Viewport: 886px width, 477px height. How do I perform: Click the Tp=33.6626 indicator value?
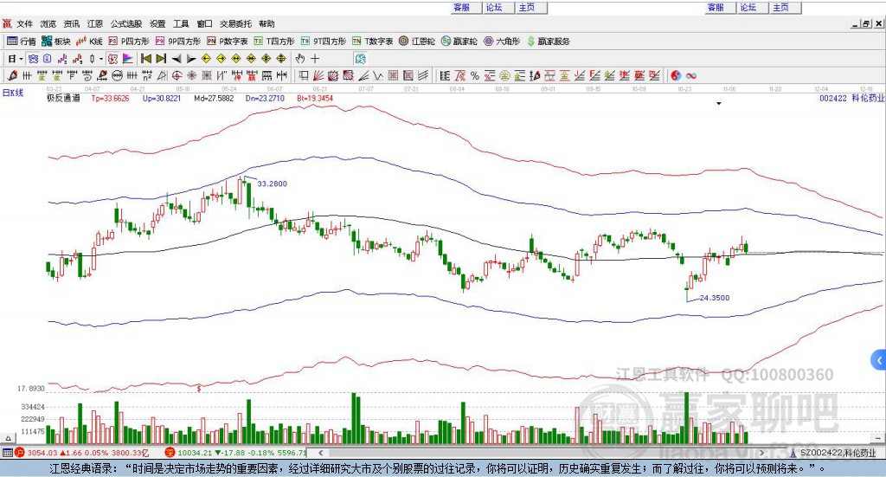[x=110, y=99]
